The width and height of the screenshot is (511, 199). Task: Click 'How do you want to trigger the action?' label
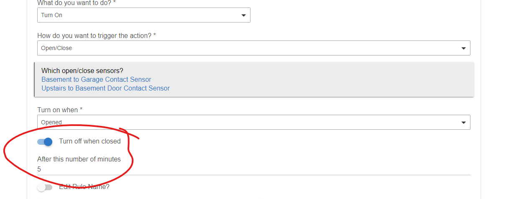tap(97, 35)
